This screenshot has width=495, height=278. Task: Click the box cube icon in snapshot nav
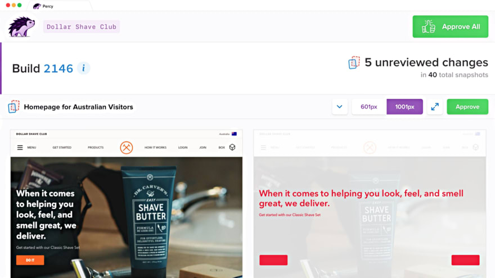(x=232, y=147)
